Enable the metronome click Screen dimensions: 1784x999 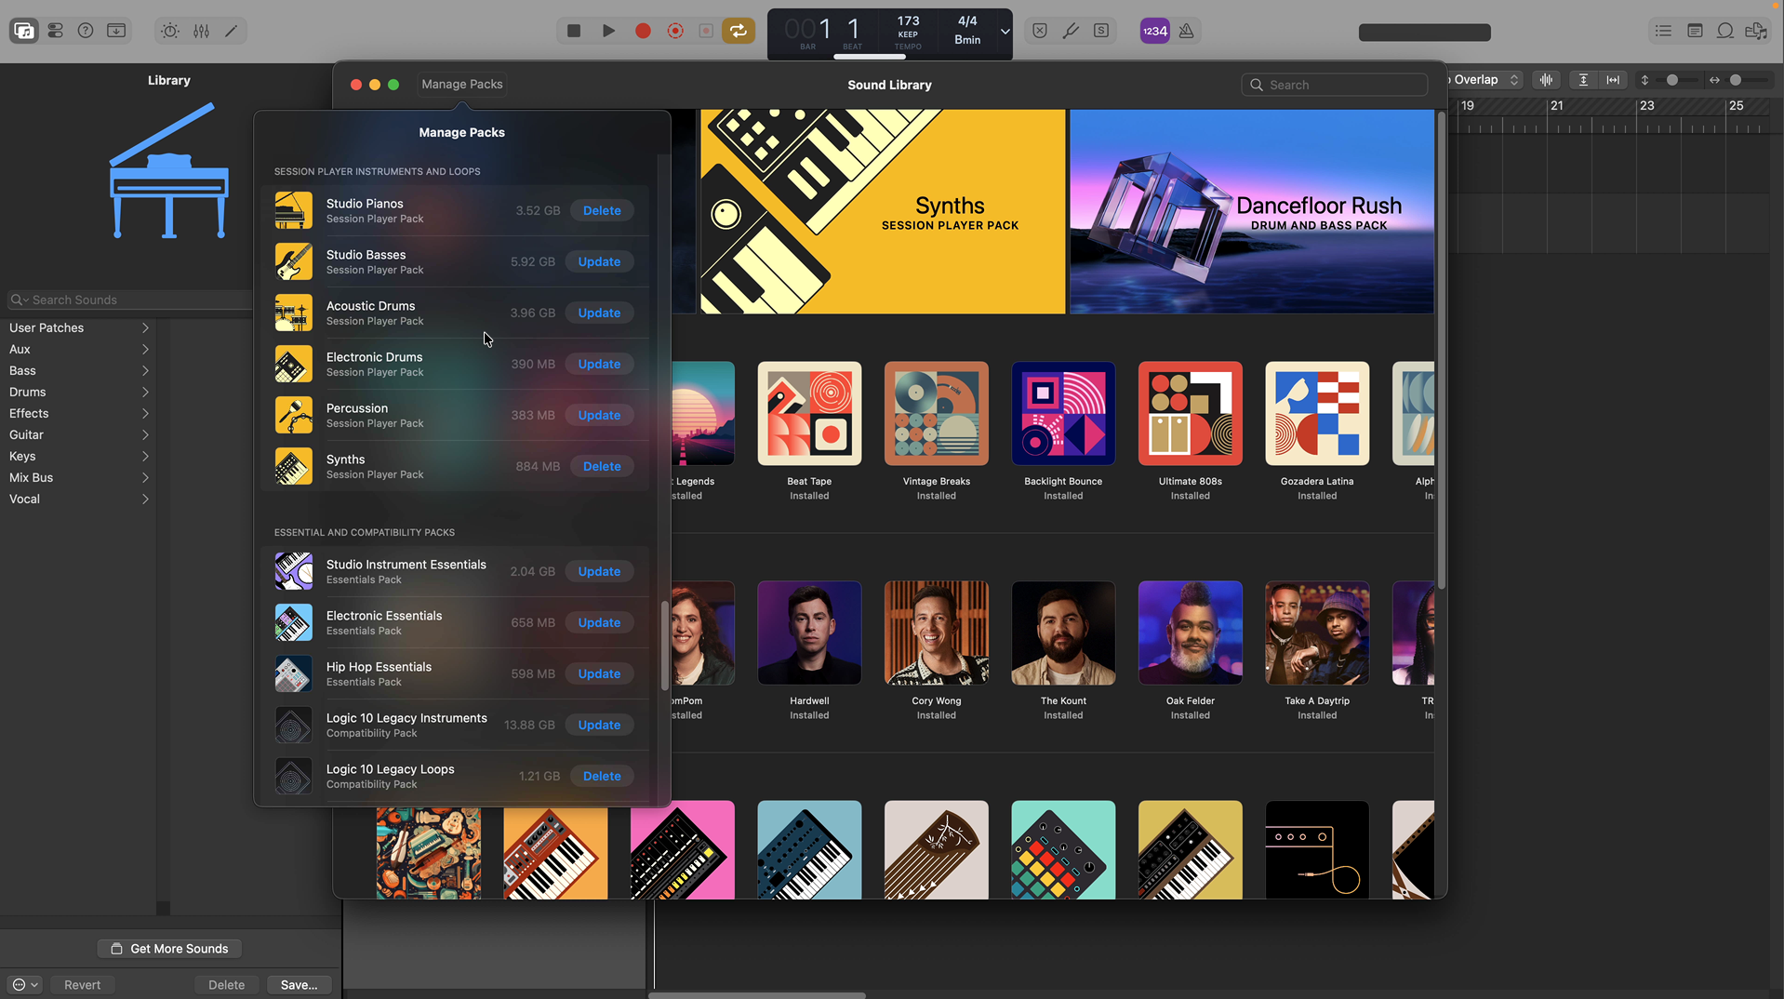coord(1186,31)
